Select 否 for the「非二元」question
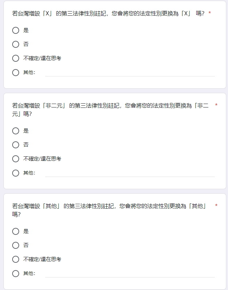 [16, 144]
